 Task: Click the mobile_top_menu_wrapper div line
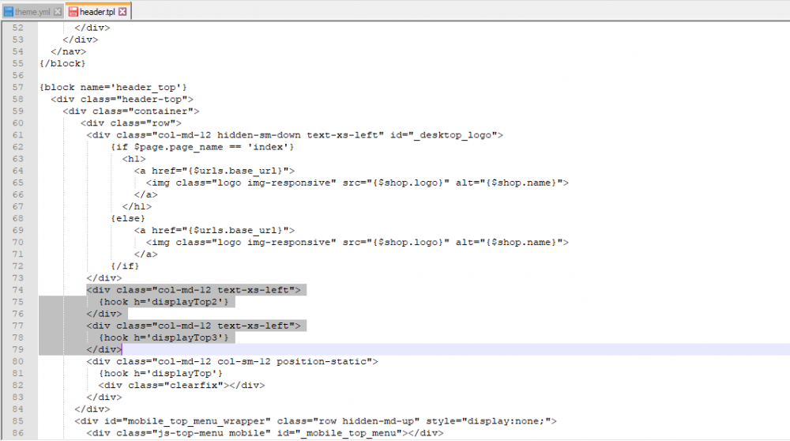(x=315, y=420)
